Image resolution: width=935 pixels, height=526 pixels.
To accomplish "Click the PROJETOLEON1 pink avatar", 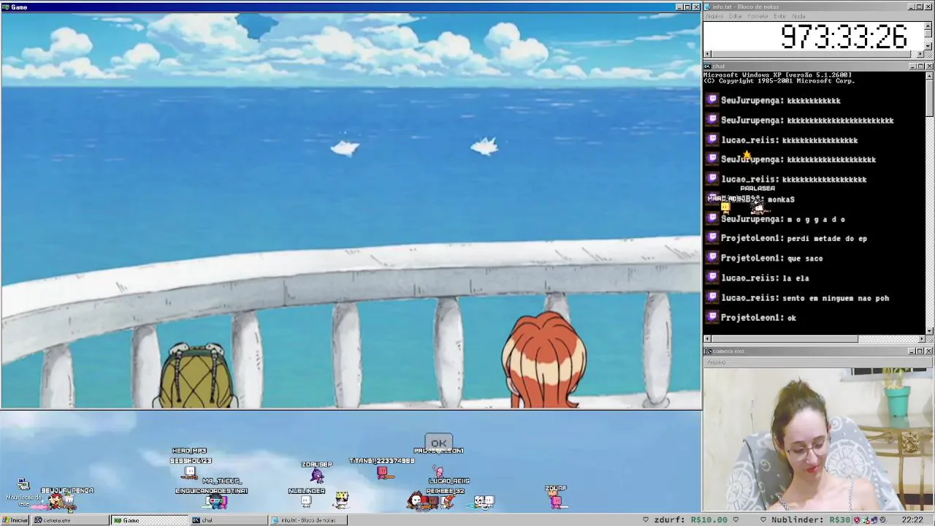I will tap(438, 472).
